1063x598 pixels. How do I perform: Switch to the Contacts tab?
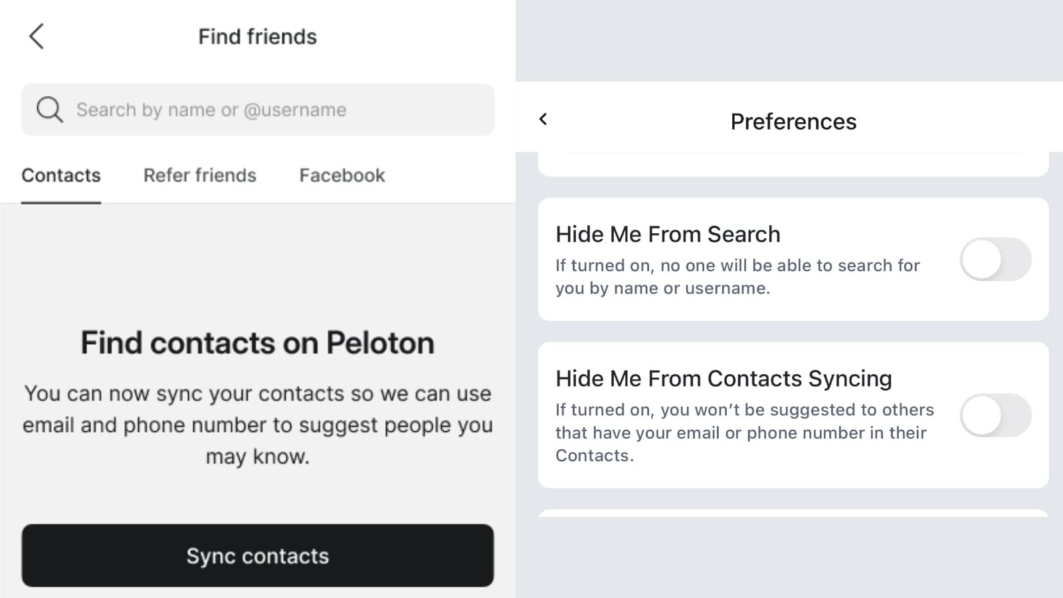[x=61, y=175]
